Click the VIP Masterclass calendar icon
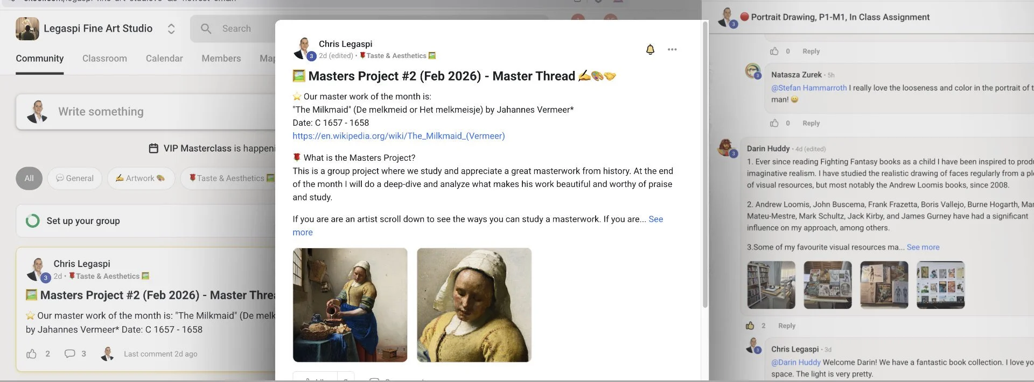The height and width of the screenshot is (382, 1034). 153,148
